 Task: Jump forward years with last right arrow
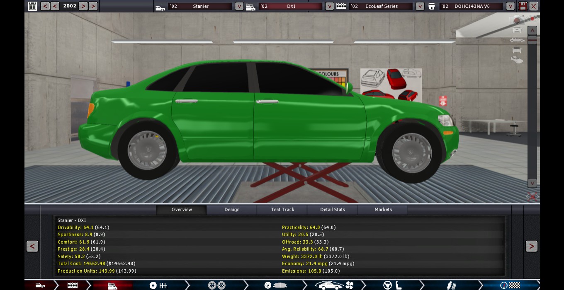coord(93,6)
